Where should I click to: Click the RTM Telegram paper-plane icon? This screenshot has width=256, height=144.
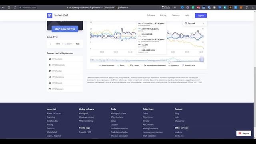pos(50,89)
